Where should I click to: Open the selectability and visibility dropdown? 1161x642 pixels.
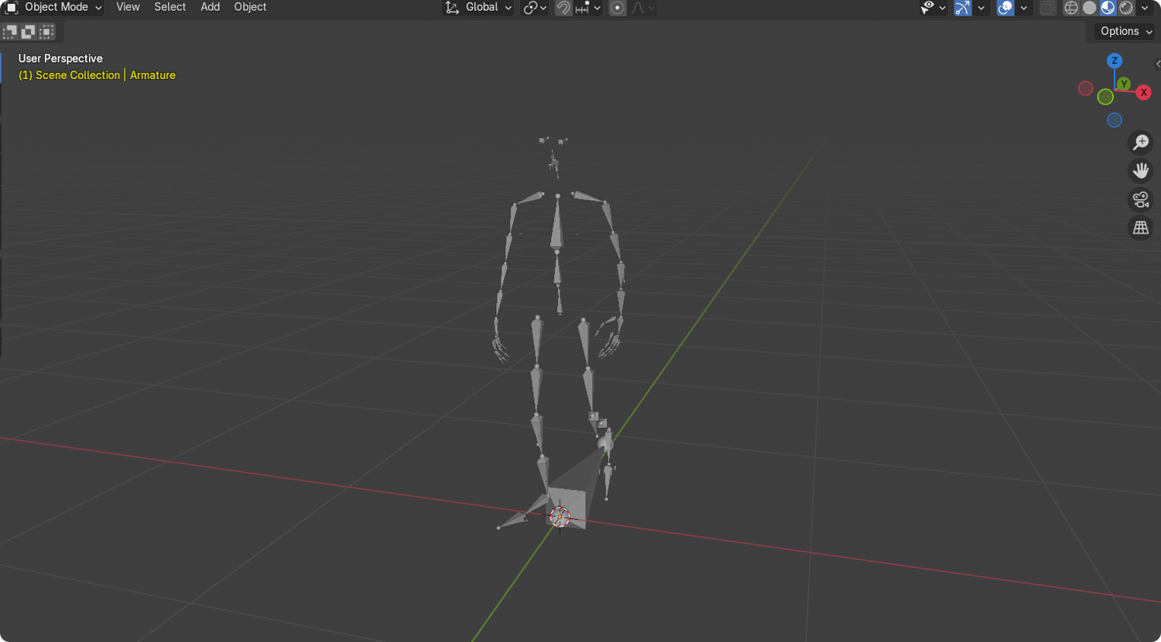click(x=933, y=8)
